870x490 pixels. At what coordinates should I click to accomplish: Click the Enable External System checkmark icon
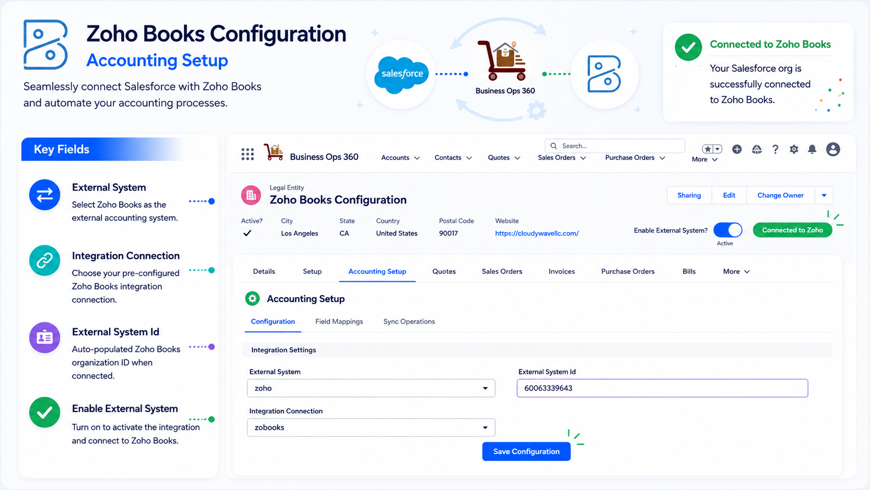45,412
